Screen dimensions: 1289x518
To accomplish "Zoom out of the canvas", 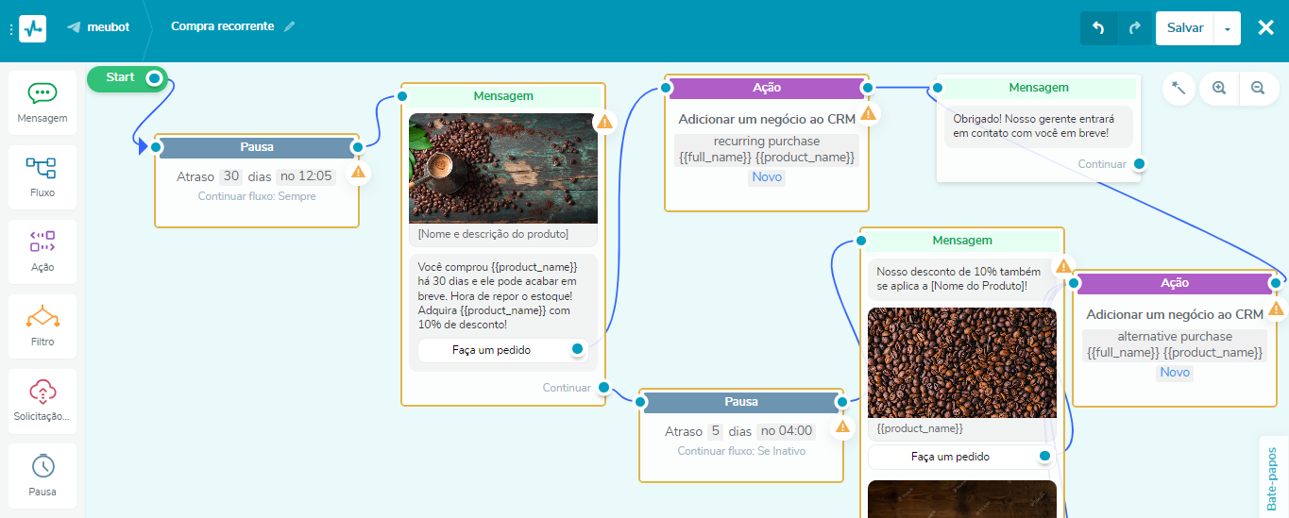I will pyautogui.click(x=1258, y=88).
